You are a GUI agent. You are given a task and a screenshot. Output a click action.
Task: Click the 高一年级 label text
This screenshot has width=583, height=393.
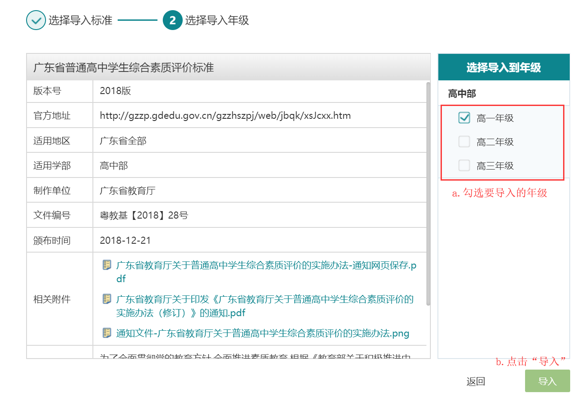point(495,118)
